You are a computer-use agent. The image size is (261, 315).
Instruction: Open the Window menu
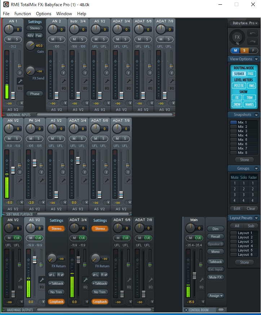64,13
